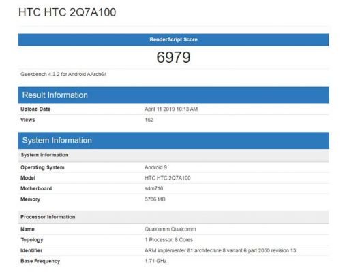Screen dimensions: 345x272
Task: Select the Android 9 value
Action: point(156,167)
